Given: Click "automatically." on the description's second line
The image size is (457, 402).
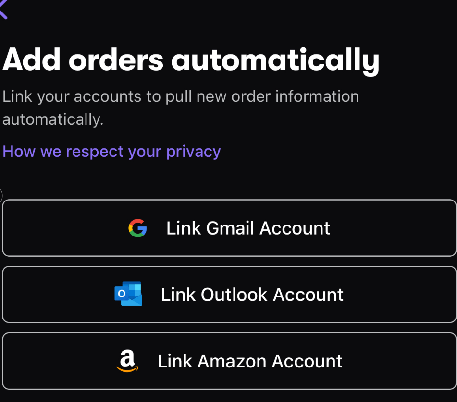Looking at the screenshot, I should pos(53,119).
